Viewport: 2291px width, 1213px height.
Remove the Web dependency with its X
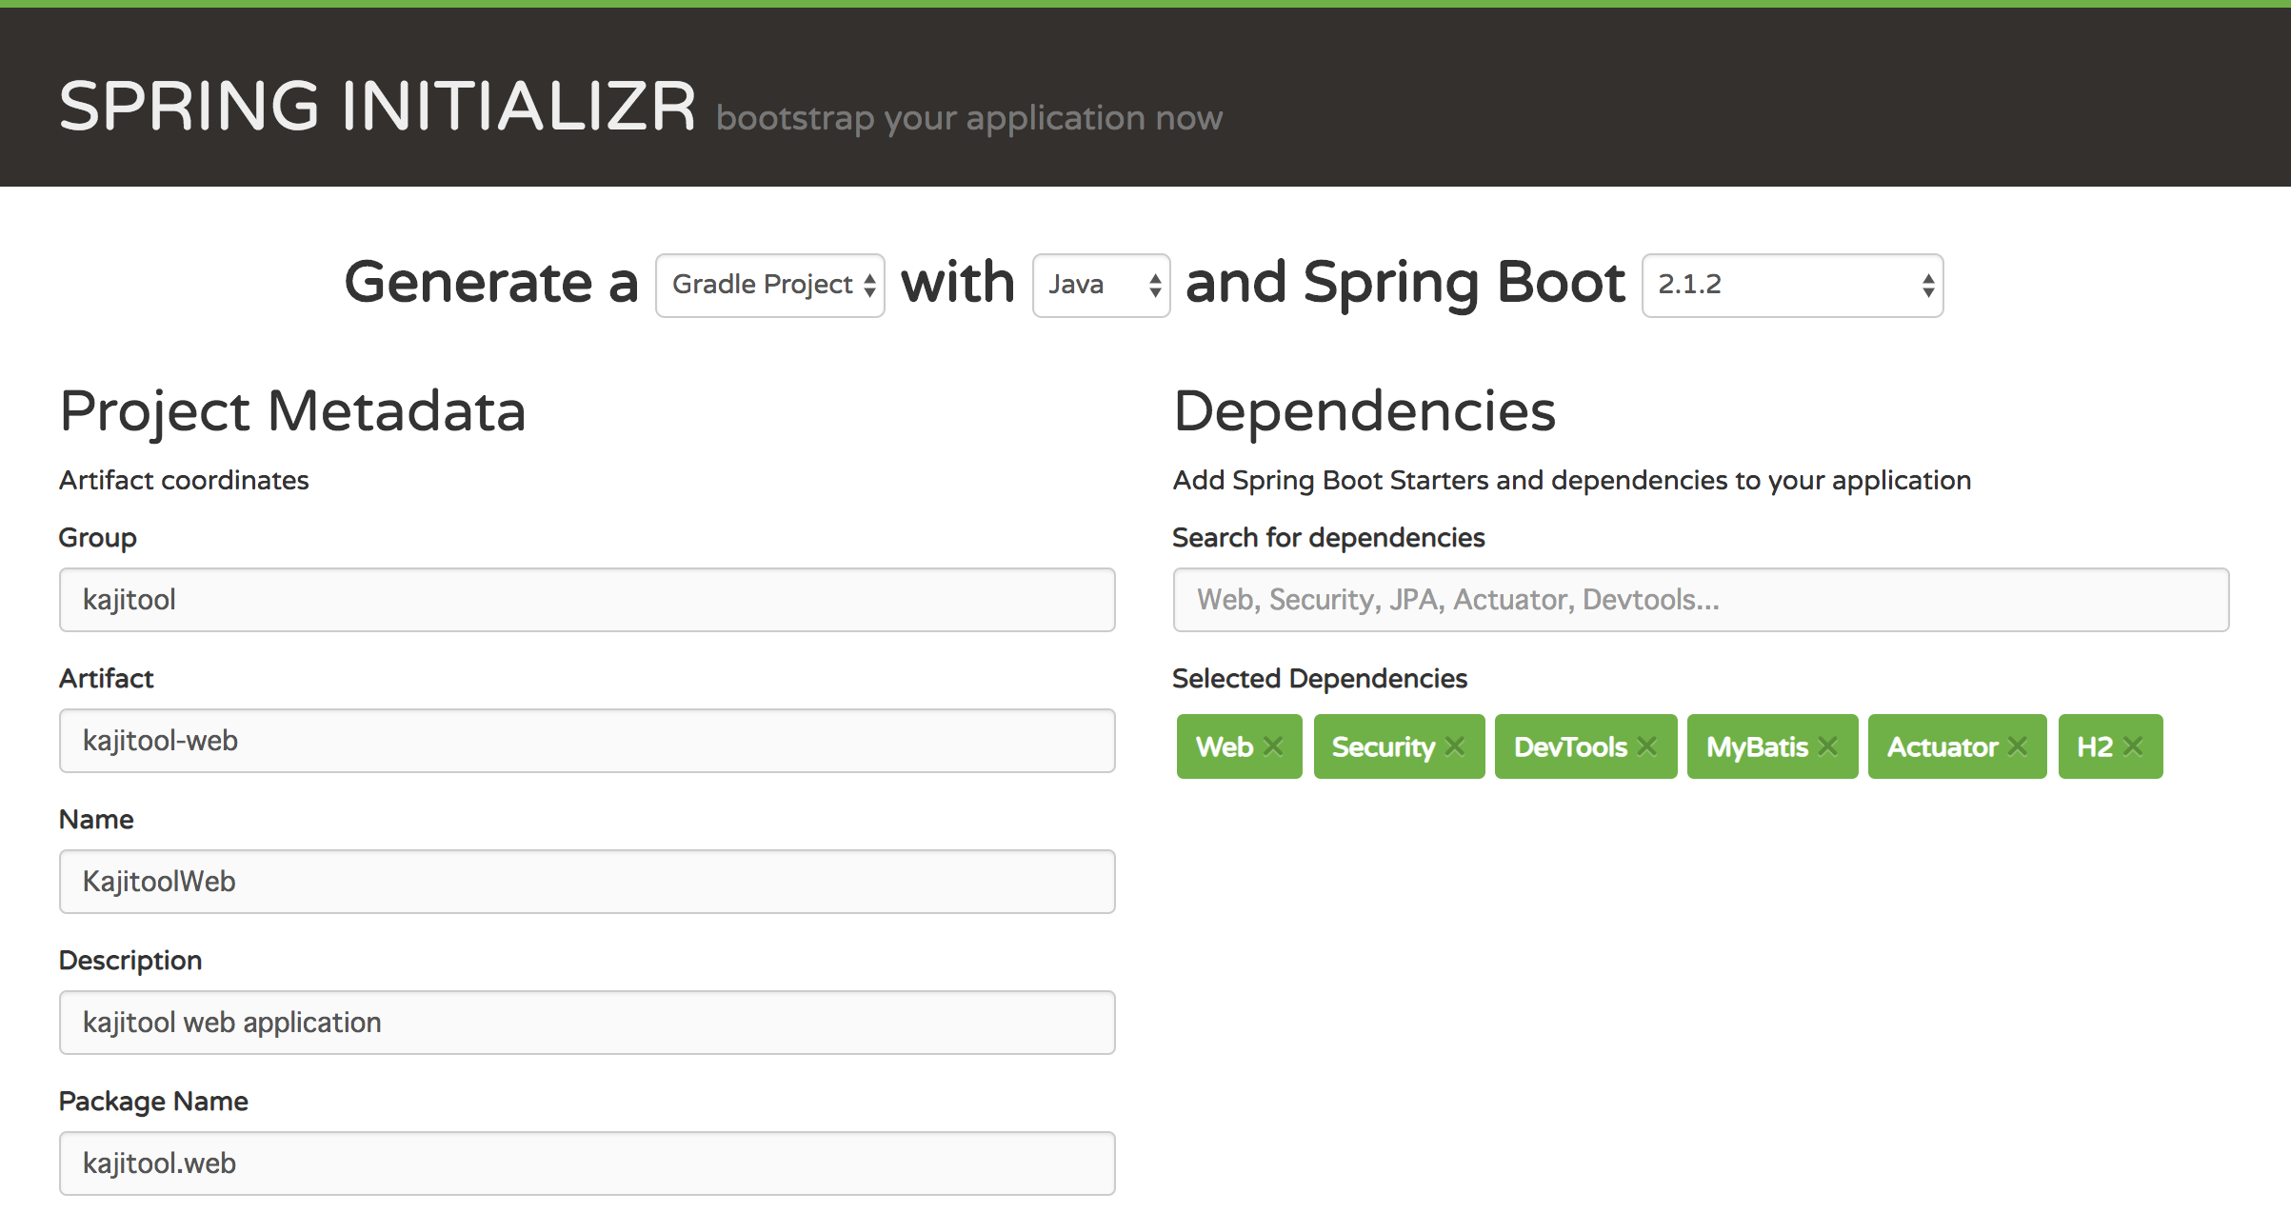point(1273,746)
